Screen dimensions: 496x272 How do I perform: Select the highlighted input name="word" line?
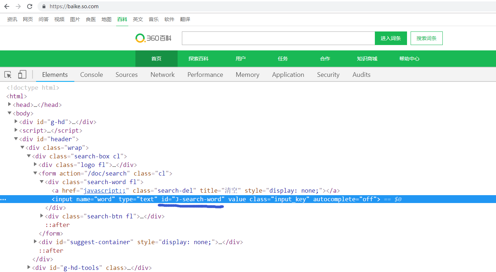(248, 199)
